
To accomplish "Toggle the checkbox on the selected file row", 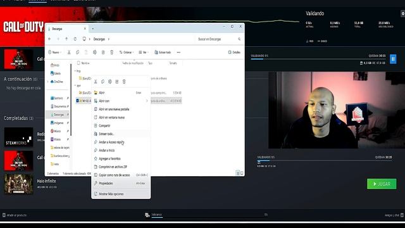I will 77,101.
